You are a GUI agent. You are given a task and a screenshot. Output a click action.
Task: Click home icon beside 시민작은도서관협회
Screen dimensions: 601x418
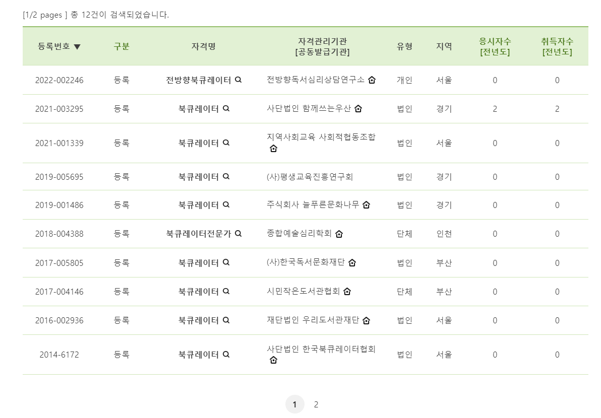coord(347,292)
